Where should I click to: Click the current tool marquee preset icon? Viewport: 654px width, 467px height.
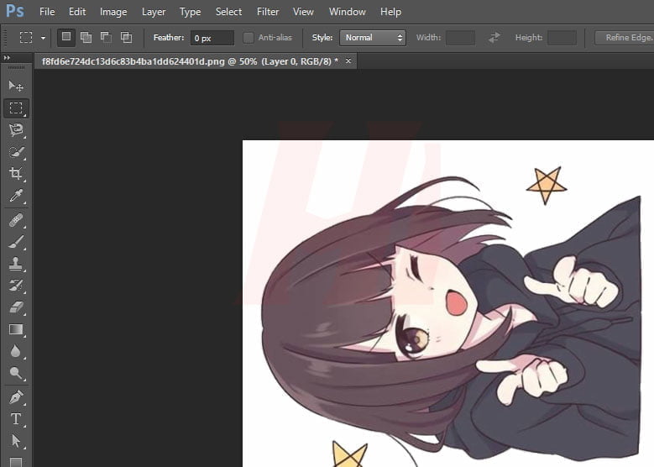(x=26, y=37)
